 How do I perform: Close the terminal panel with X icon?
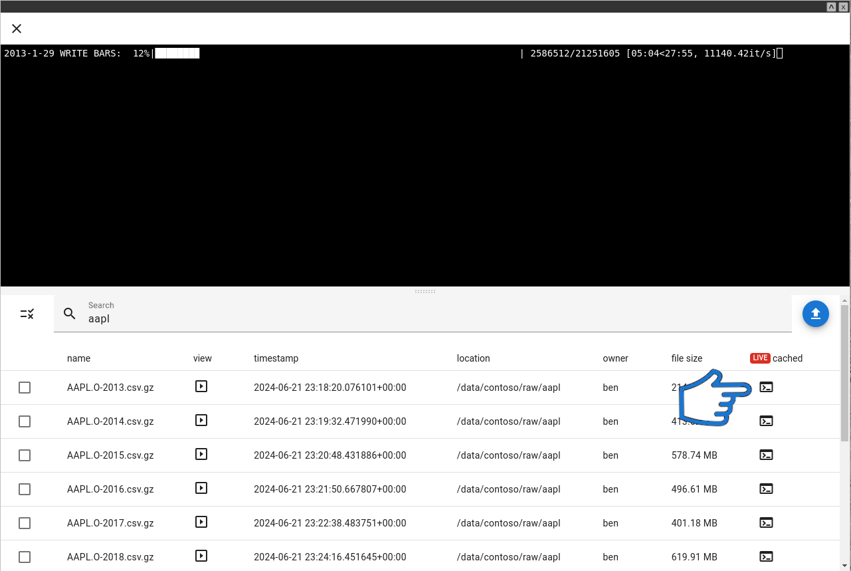coord(17,29)
